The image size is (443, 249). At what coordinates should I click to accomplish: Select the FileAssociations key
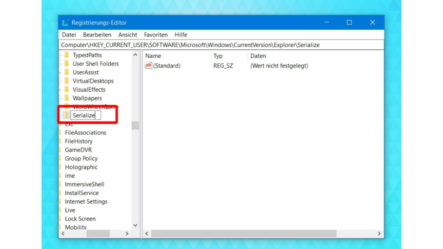coord(85,133)
